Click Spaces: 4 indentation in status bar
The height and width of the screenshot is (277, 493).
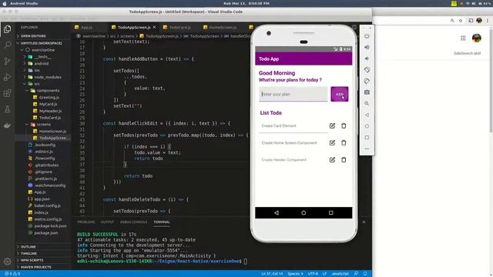point(295,274)
